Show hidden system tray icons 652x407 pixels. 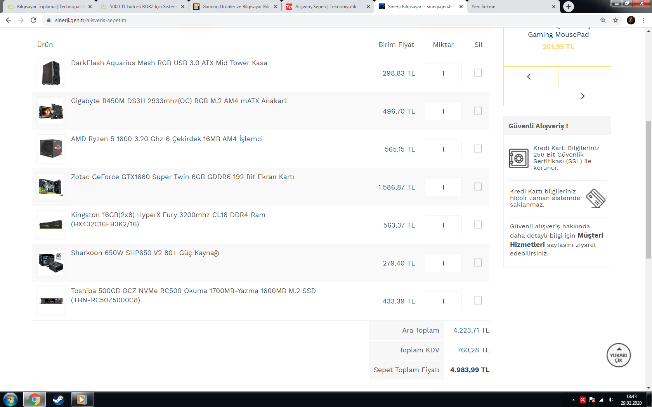(573, 400)
